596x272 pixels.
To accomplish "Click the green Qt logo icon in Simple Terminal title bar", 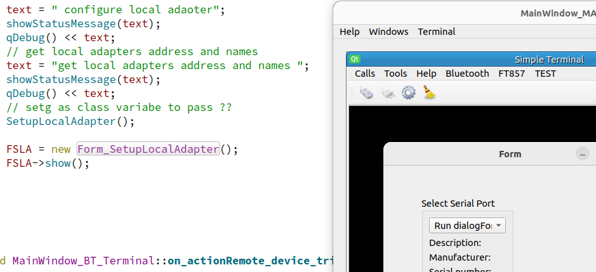I will (355, 59).
